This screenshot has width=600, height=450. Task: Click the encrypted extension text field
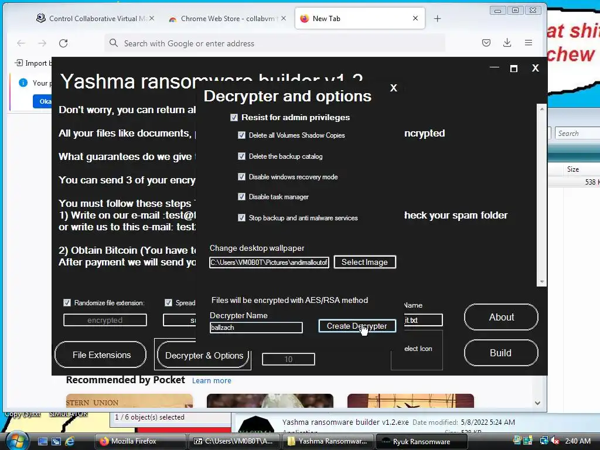[x=105, y=321]
